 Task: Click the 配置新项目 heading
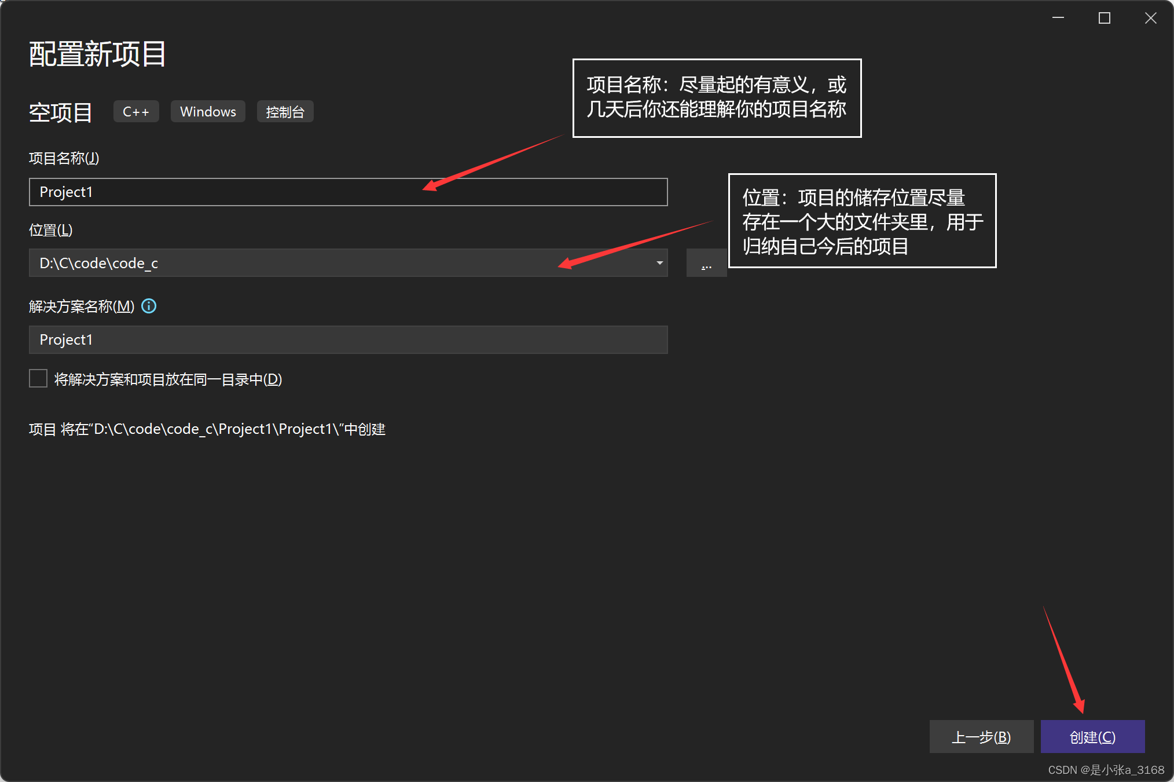tap(98, 54)
